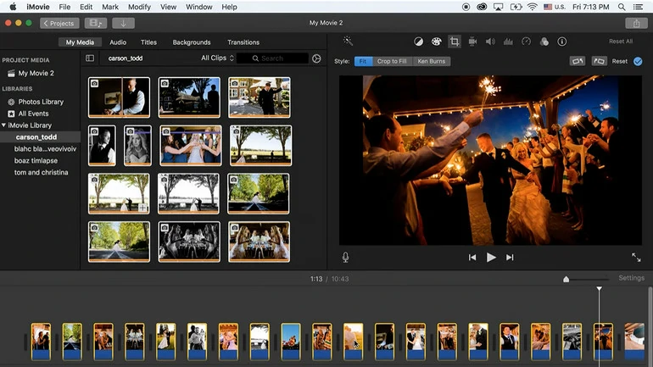Image resolution: width=653 pixels, height=367 pixels.
Task: Open timeline Settings
Action: [x=631, y=277]
